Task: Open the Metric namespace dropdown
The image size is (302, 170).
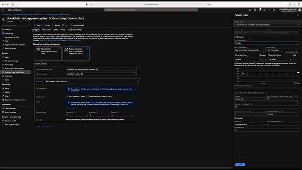Action: click(x=250, y=50)
